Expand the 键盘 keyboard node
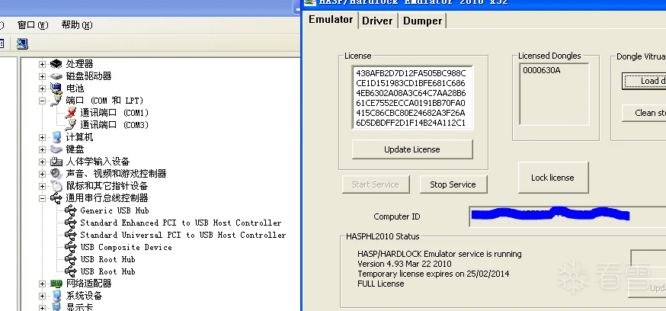The height and width of the screenshot is (311, 666). pos(42,149)
